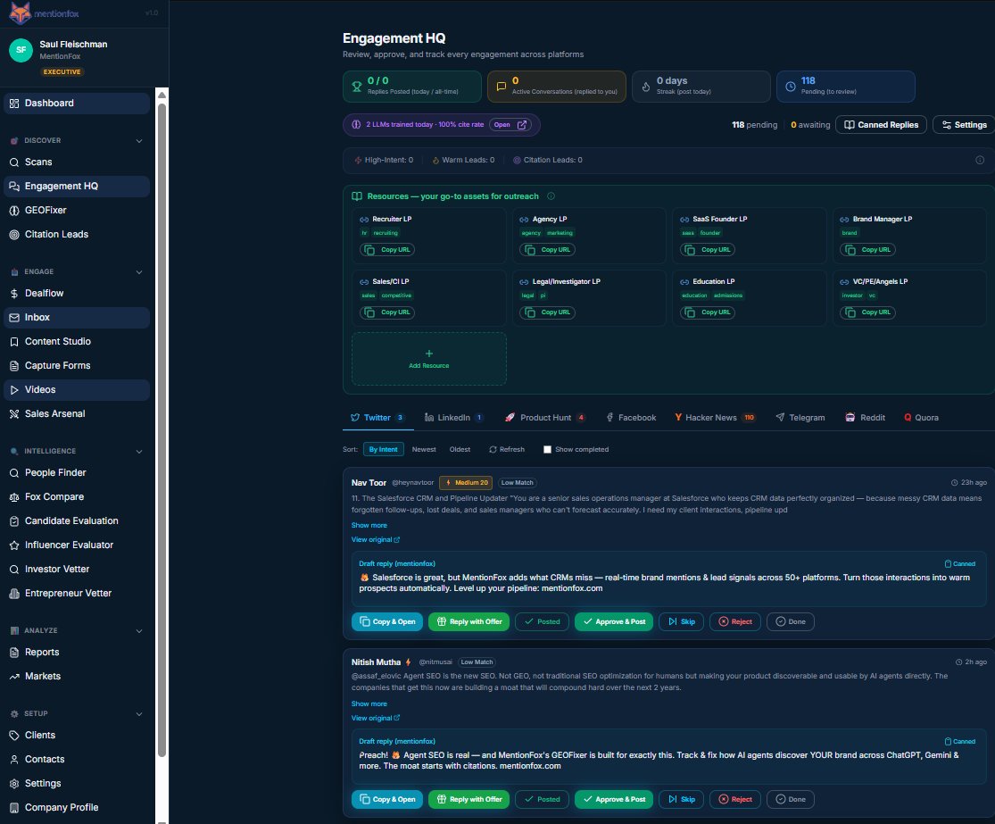Collapse the Discover section chevron

[x=139, y=141]
